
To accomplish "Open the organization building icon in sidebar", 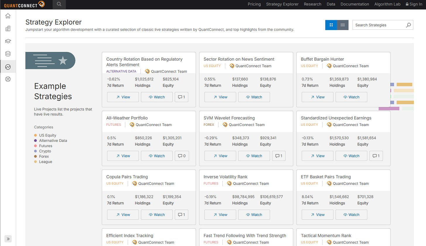I will coord(8,28).
